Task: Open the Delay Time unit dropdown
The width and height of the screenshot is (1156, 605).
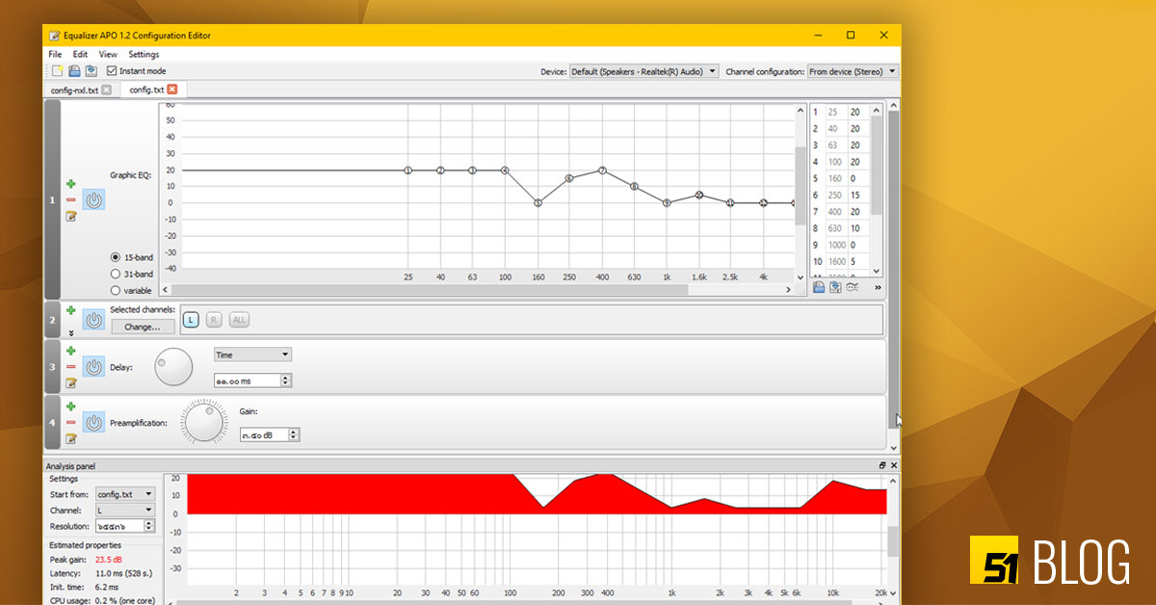Action: tap(252, 355)
